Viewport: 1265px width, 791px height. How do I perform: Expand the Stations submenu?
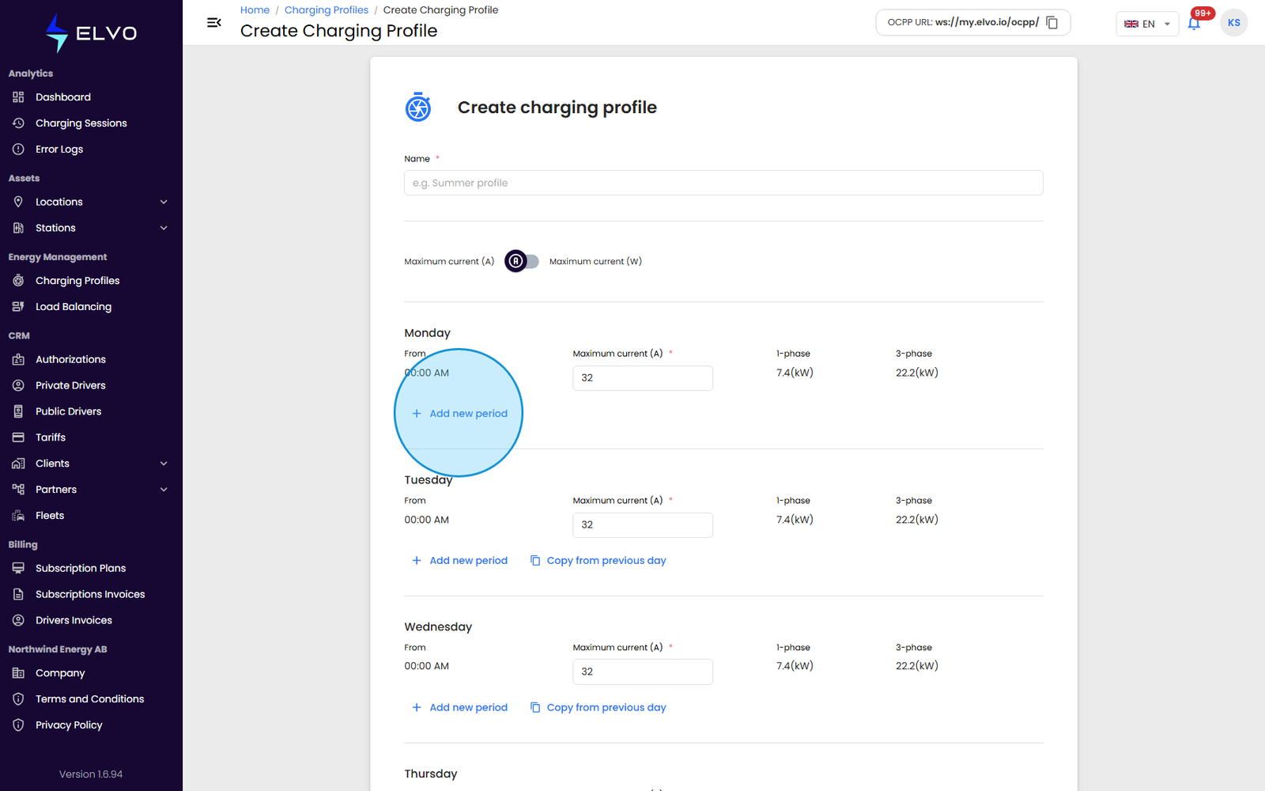pyautogui.click(x=164, y=228)
